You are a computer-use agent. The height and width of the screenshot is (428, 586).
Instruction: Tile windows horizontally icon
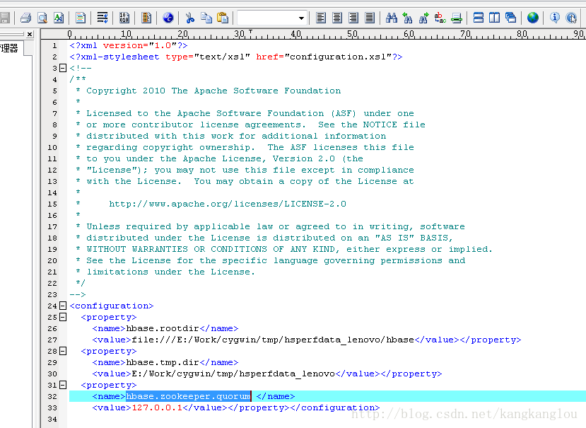479,18
